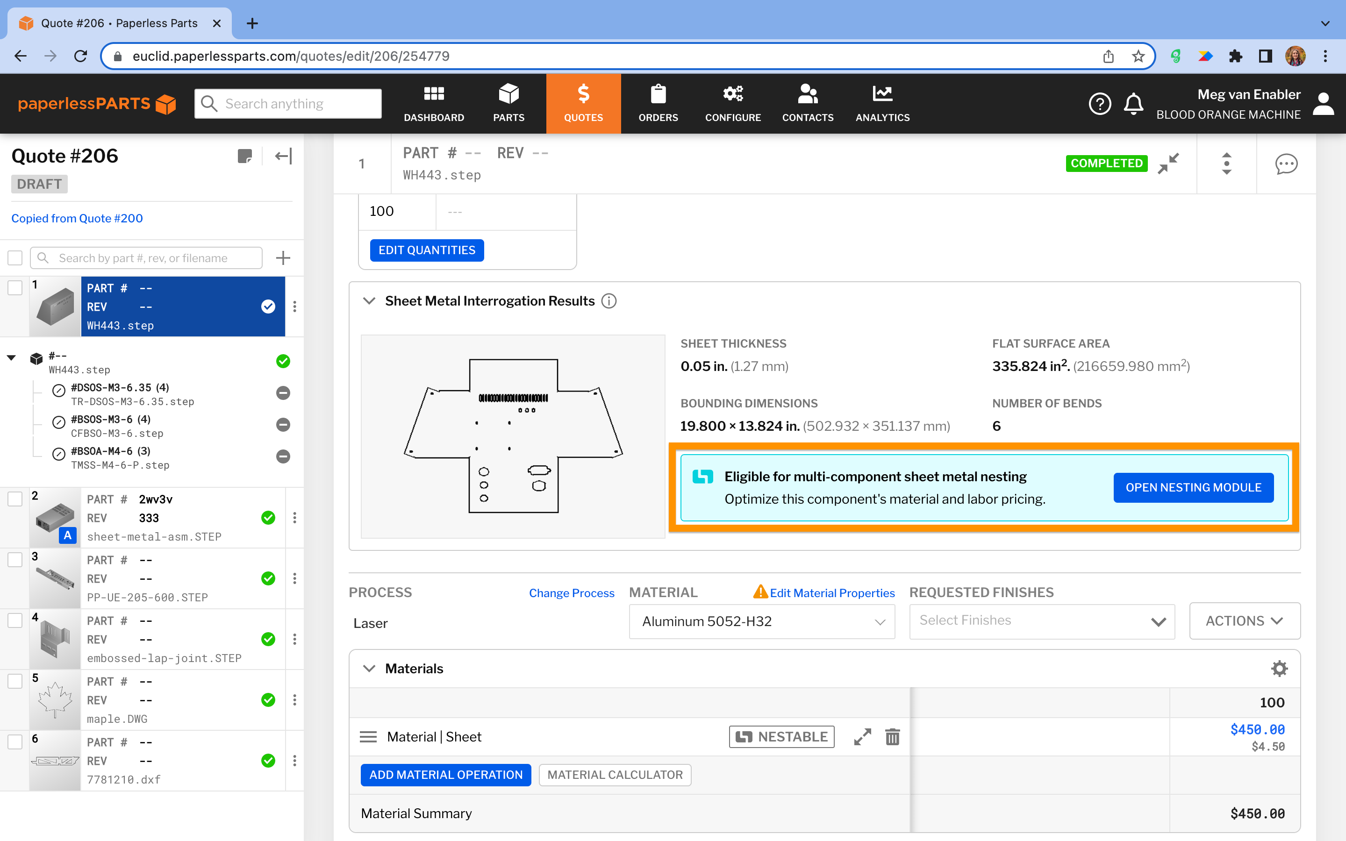The width and height of the screenshot is (1346, 841).
Task: Collapse the quote sidebar panel
Action: pos(284,157)
